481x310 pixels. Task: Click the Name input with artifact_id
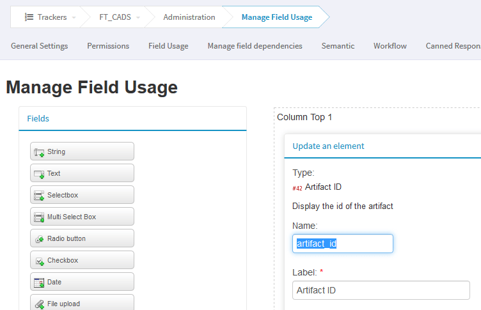pyautogui.click(x=342, y=244)
